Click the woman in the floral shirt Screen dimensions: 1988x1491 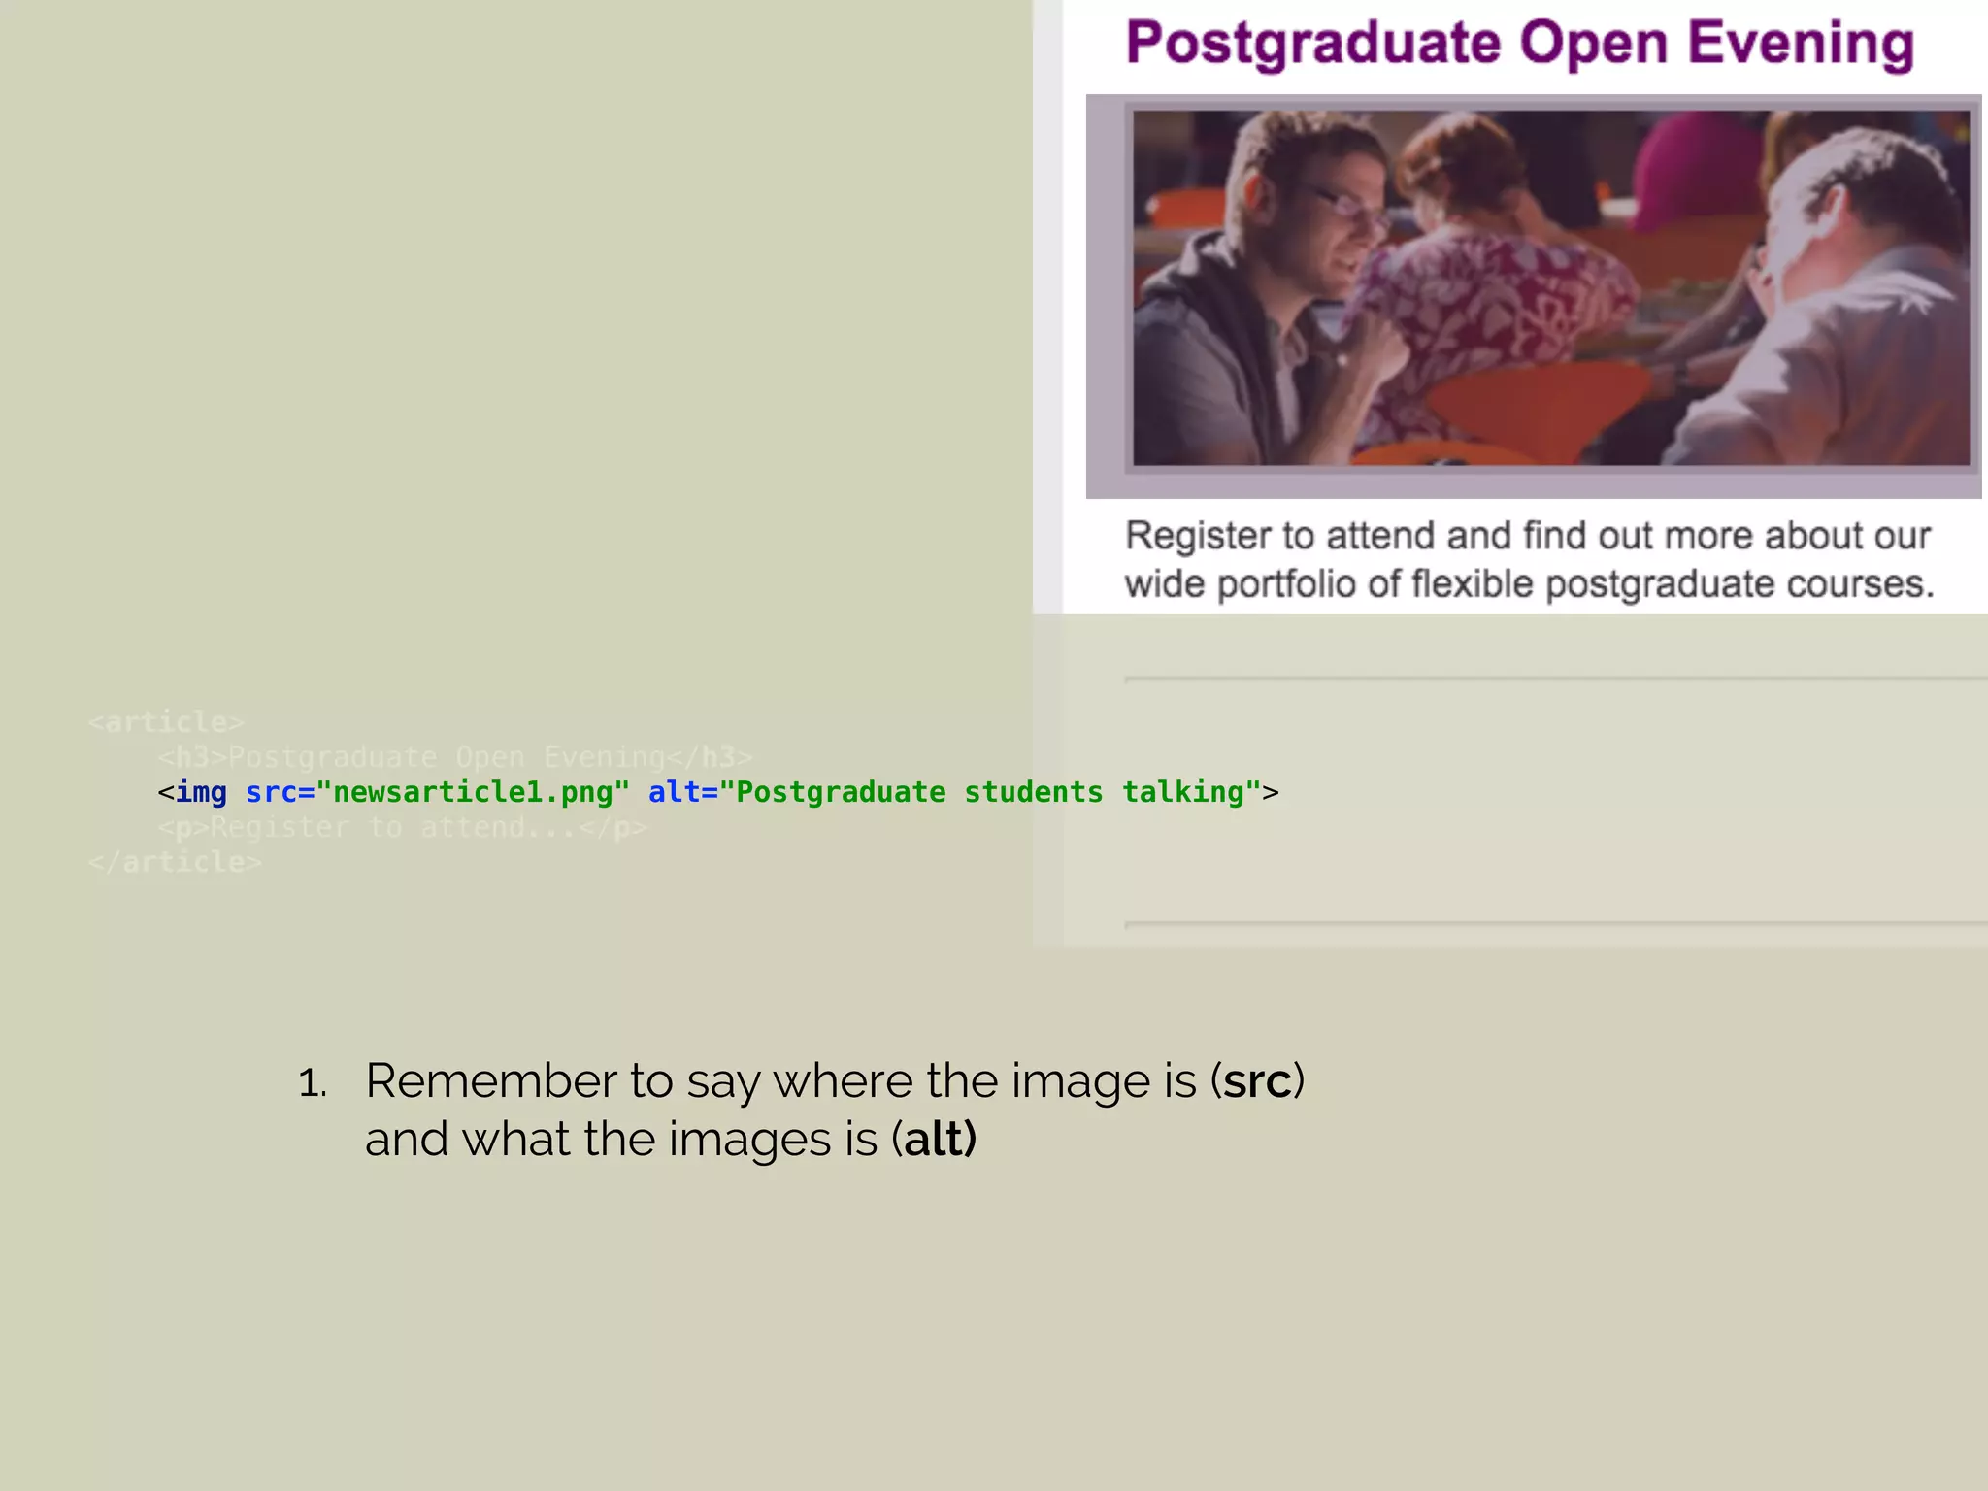[x=1495, y=291]
